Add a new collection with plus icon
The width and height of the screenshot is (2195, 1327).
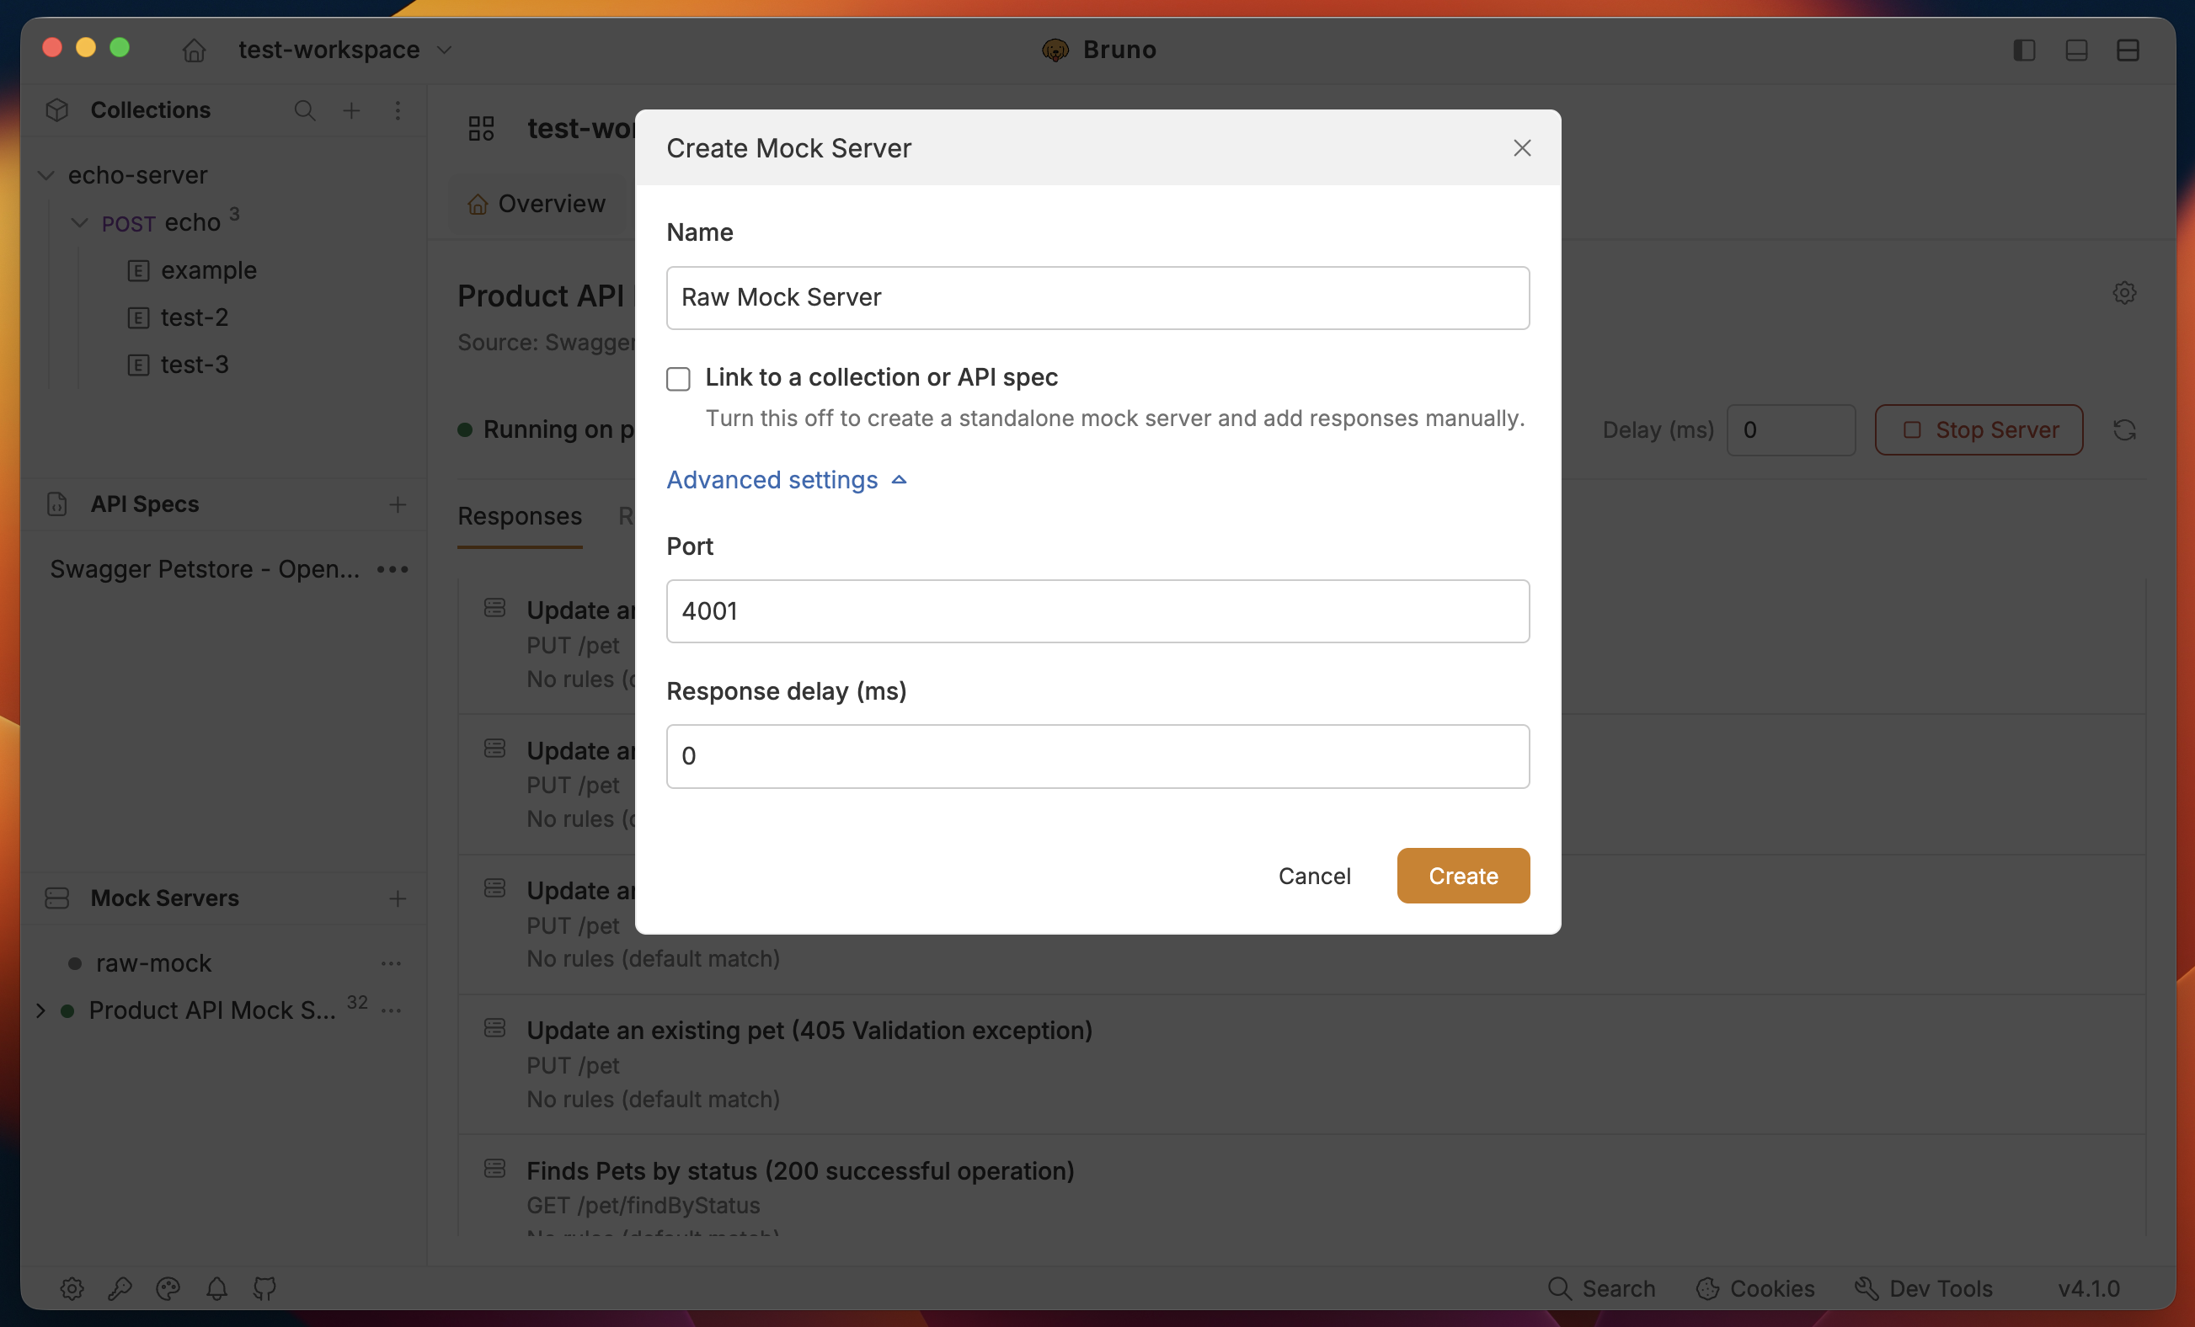352,110
